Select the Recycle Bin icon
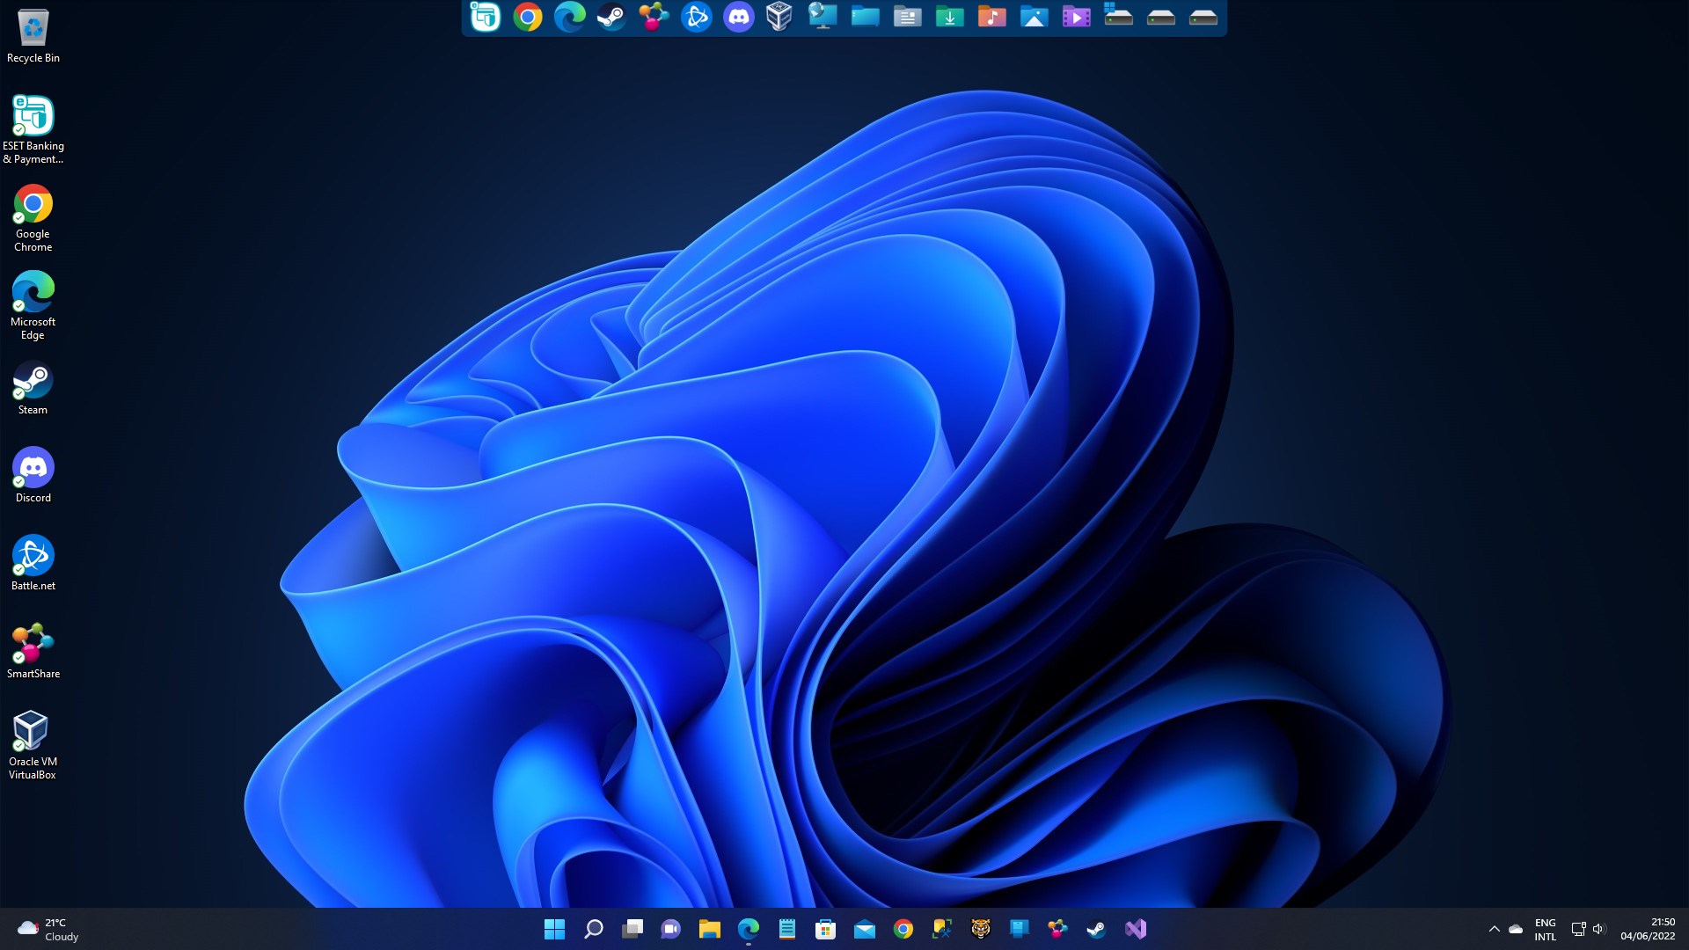Image resolution: width=1689 pixels, height=950 pixels. click(x=33, y=37)
